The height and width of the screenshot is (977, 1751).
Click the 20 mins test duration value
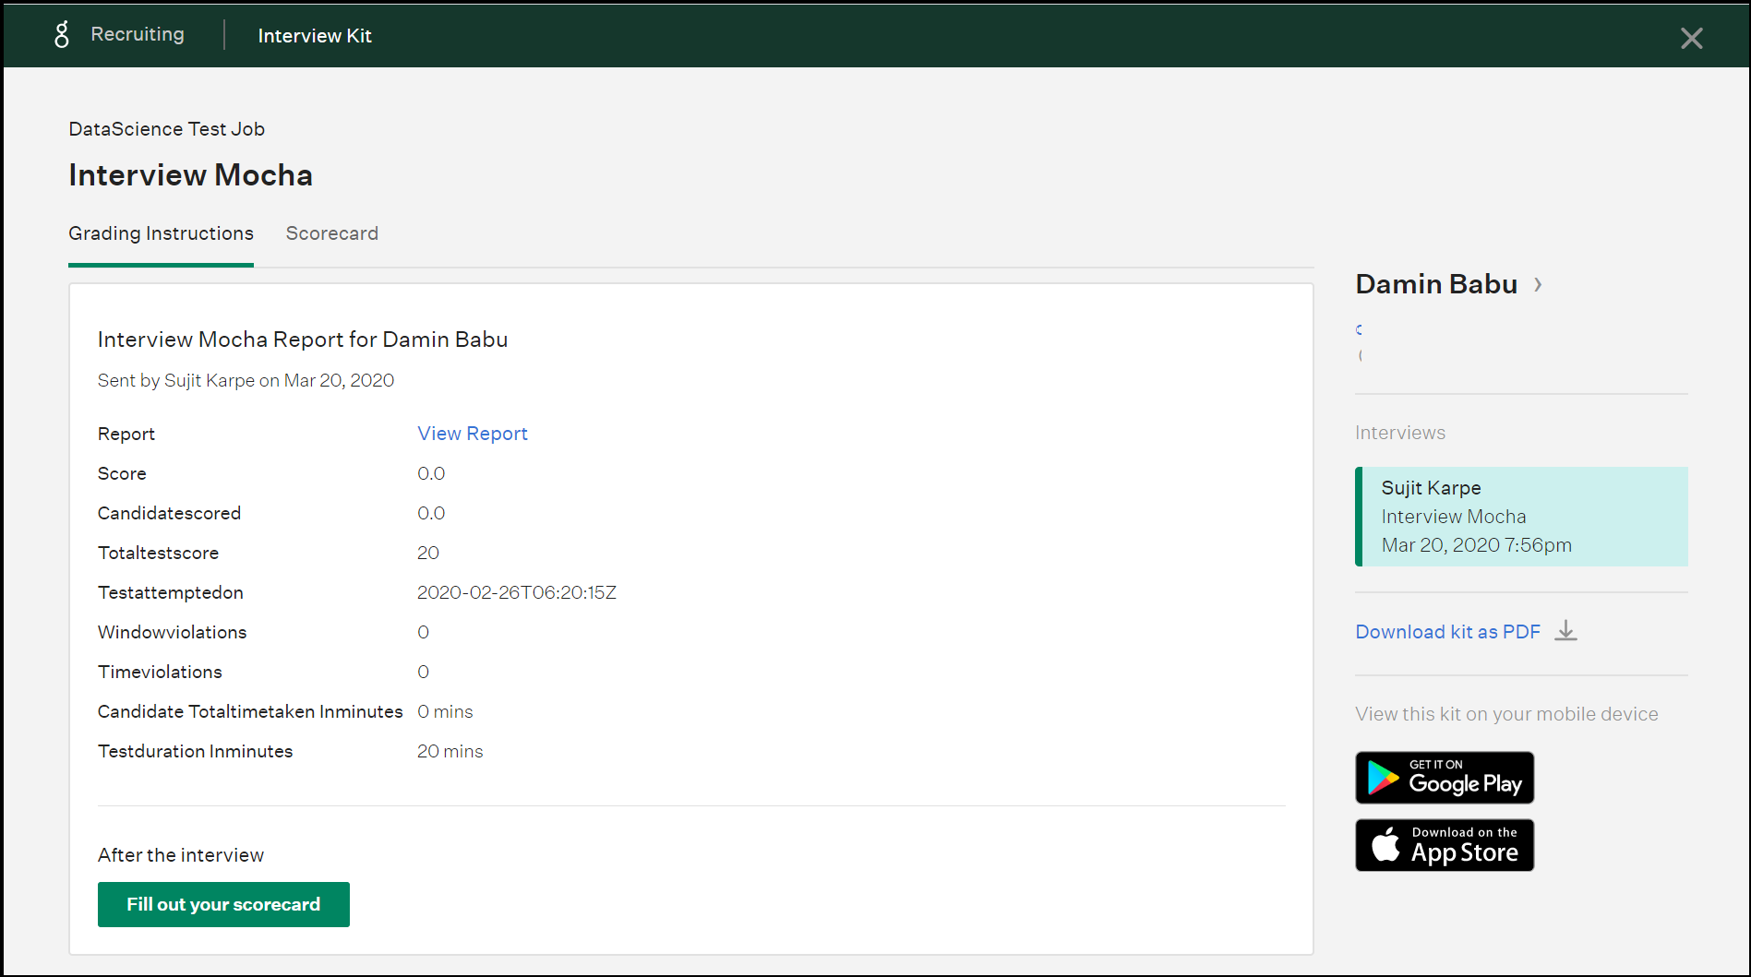[x=450, y=751]
